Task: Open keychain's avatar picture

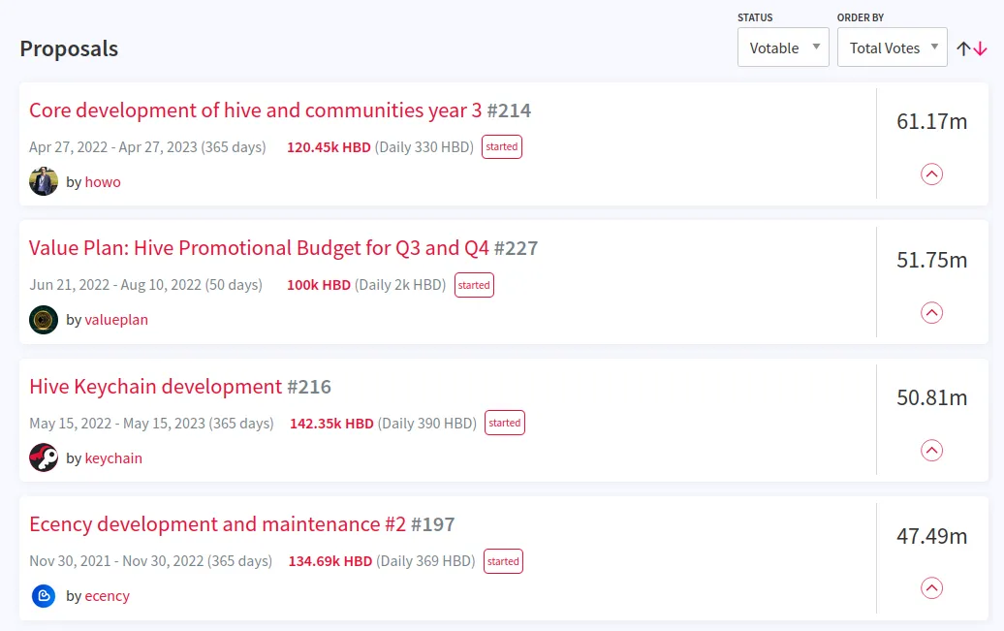Action: [44, 457]
